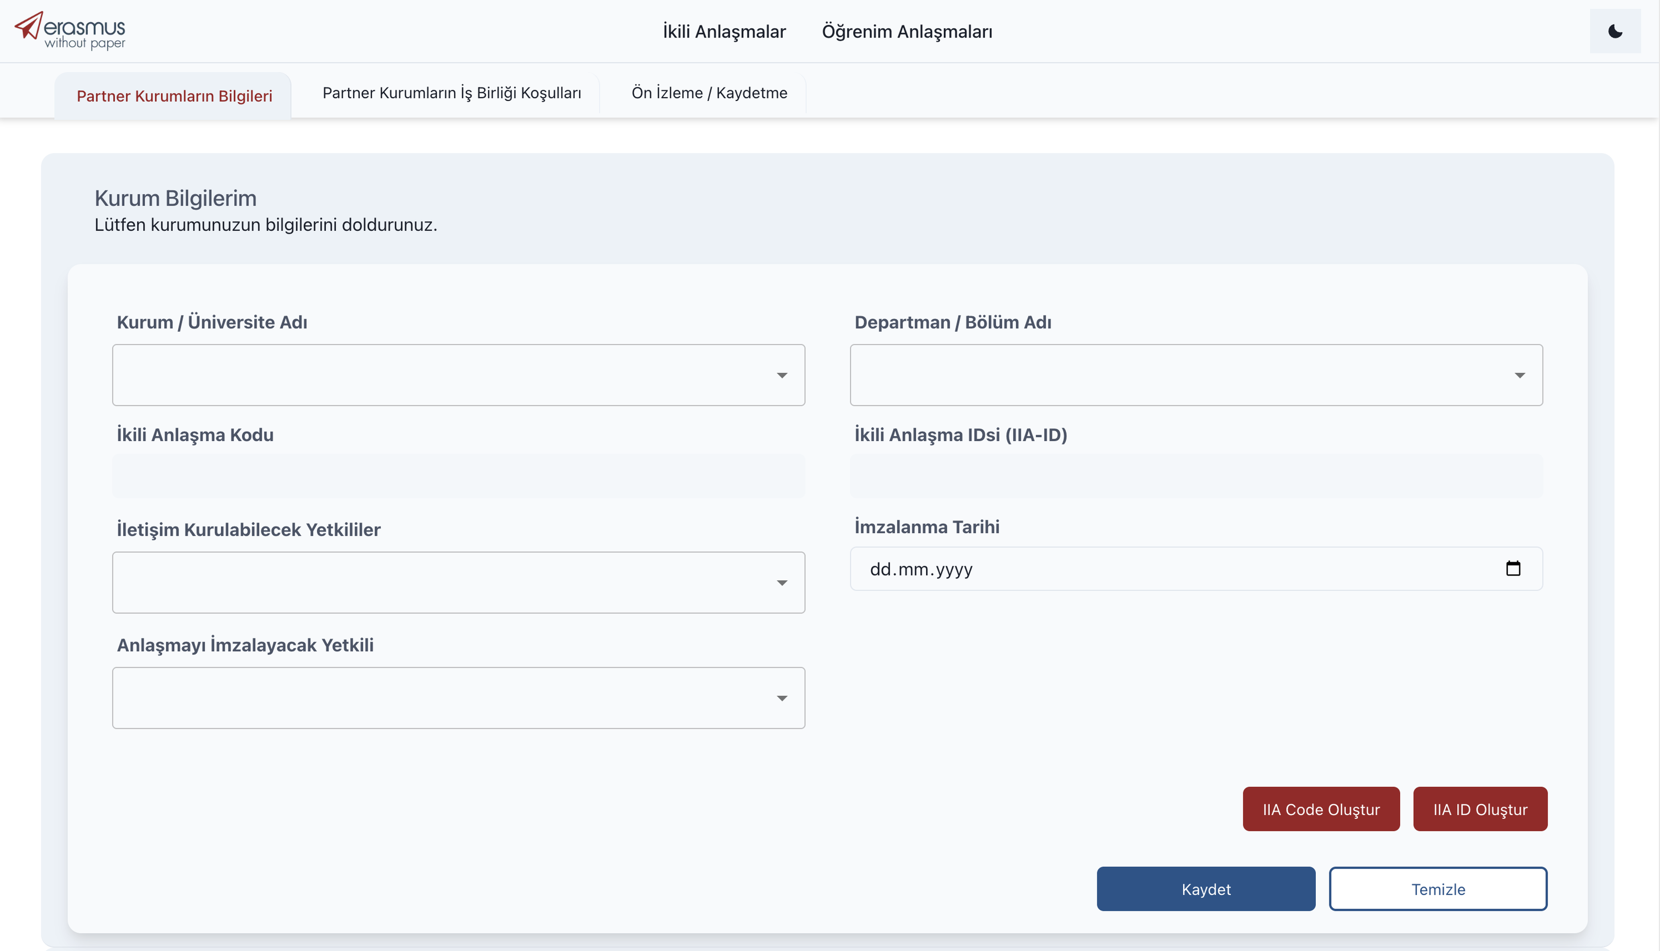This screenshot has width=1660, height=951.
Task: Click the IIA ID Oluştur button
Action: tap(1480, 809)
